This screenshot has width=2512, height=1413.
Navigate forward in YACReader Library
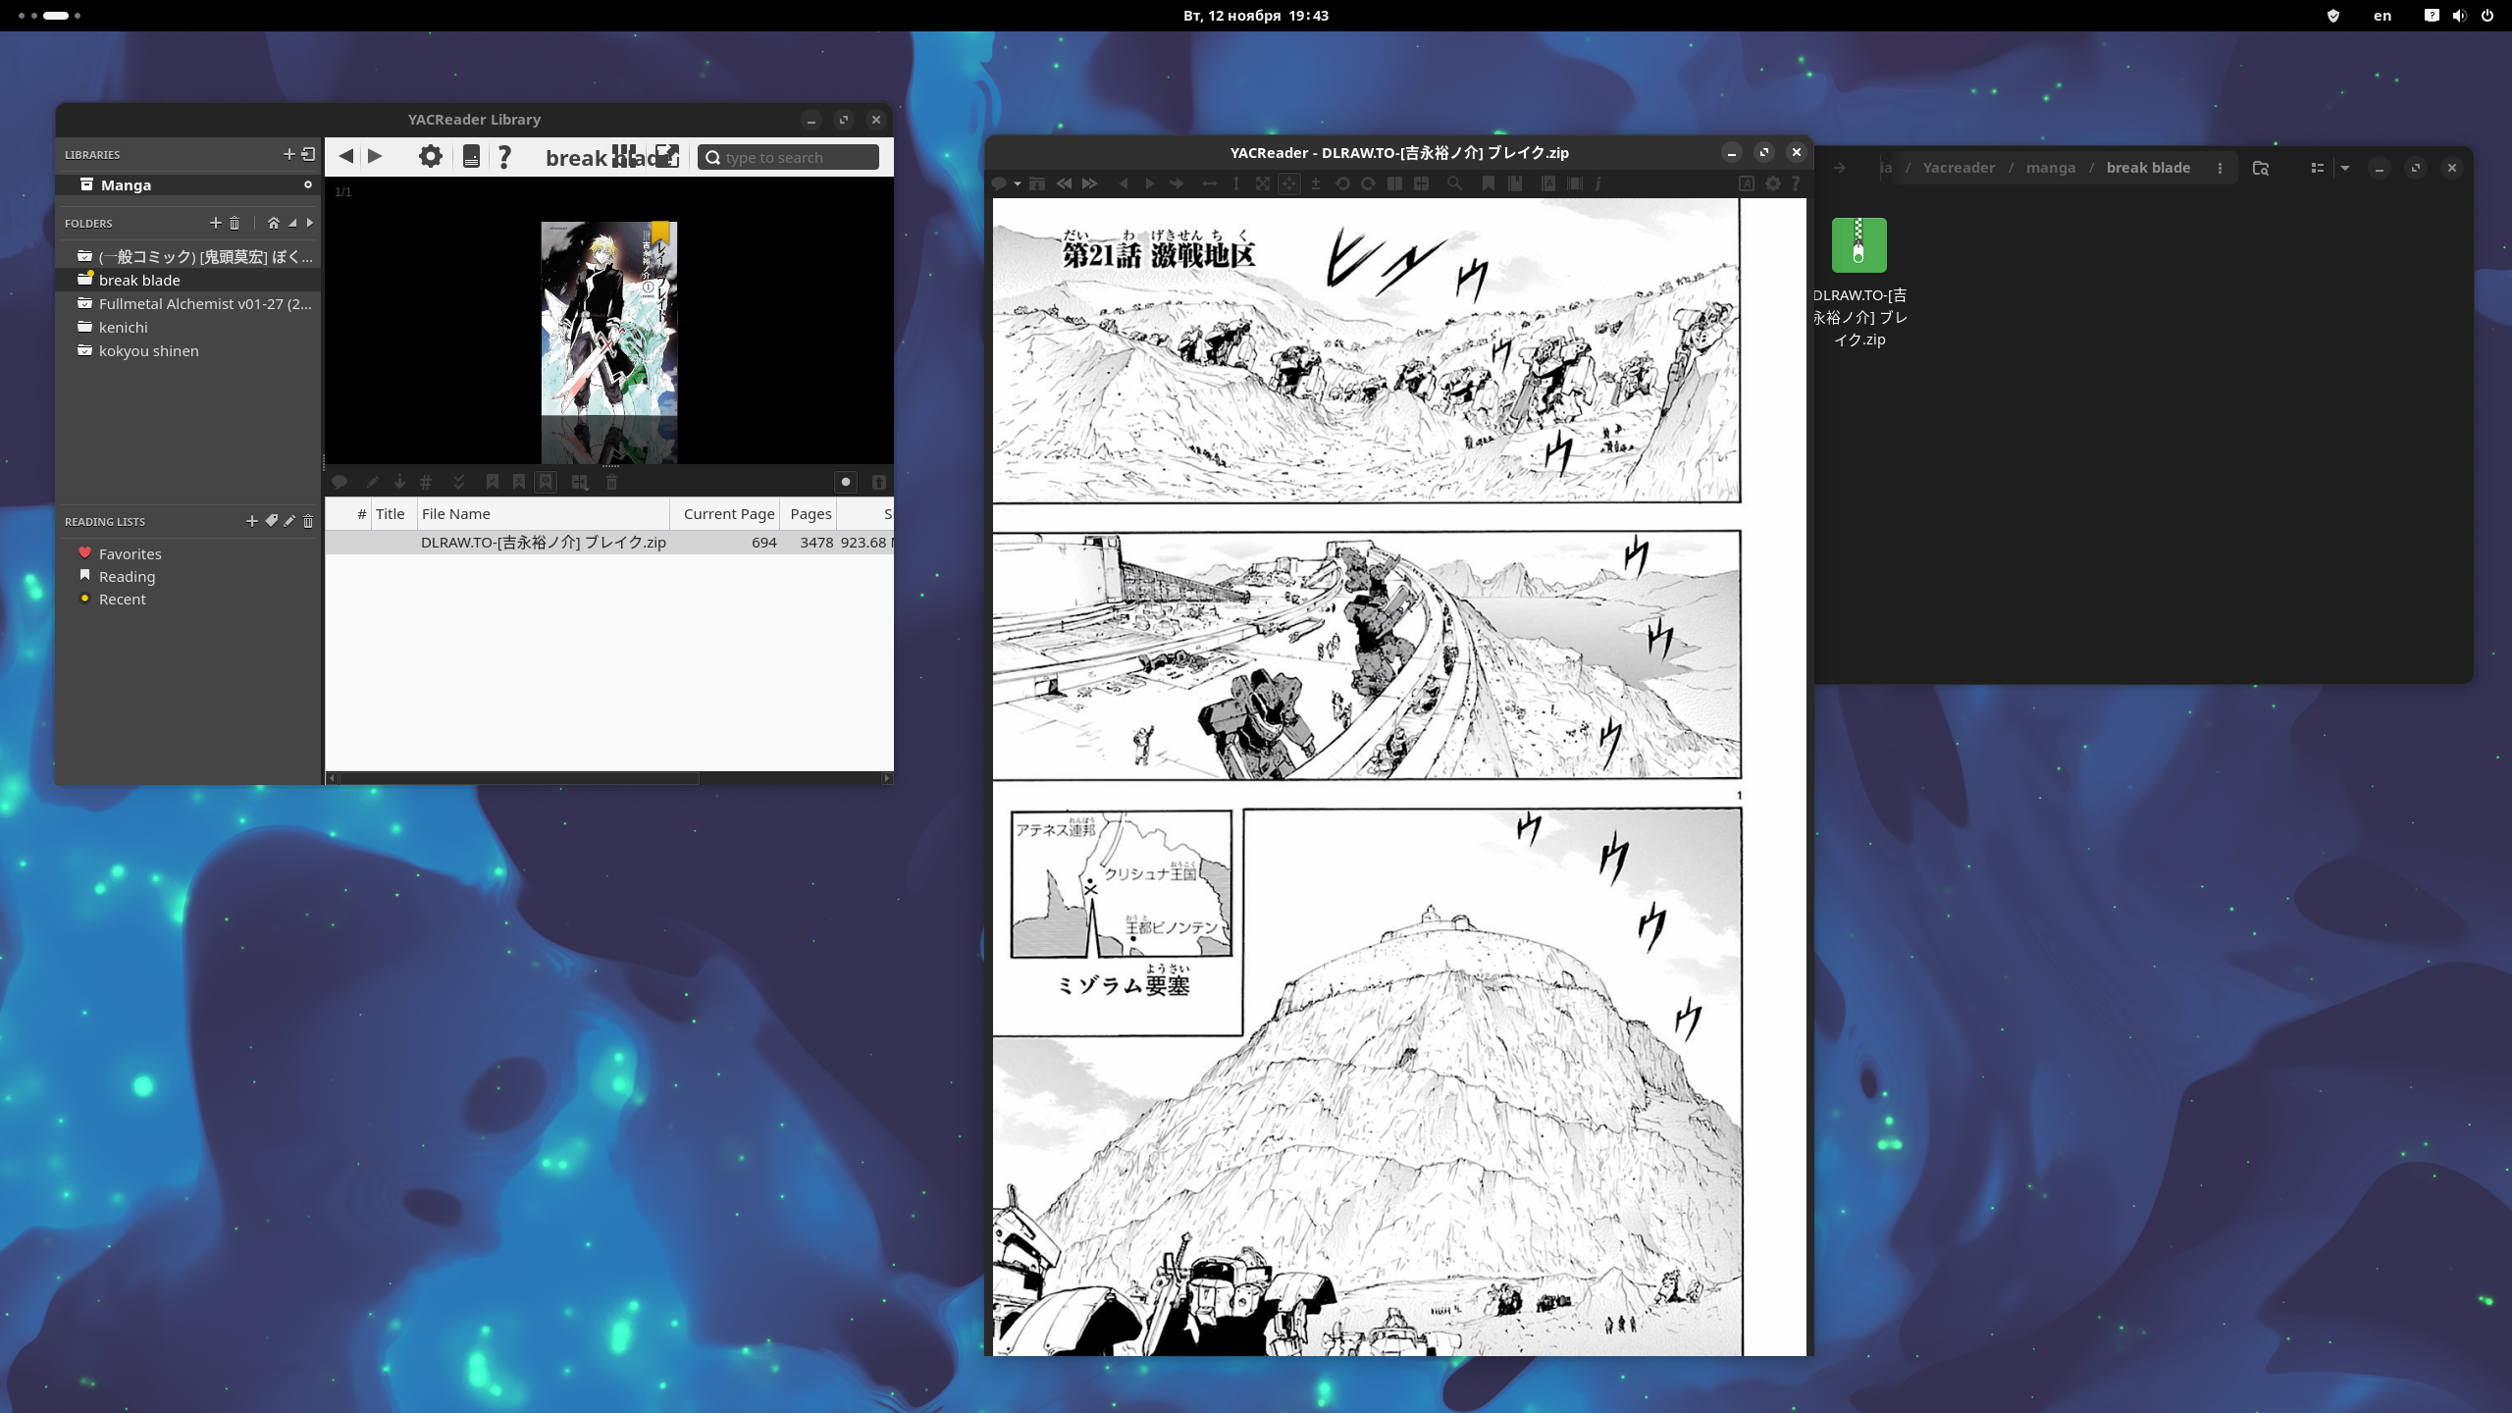coord(375,156)
